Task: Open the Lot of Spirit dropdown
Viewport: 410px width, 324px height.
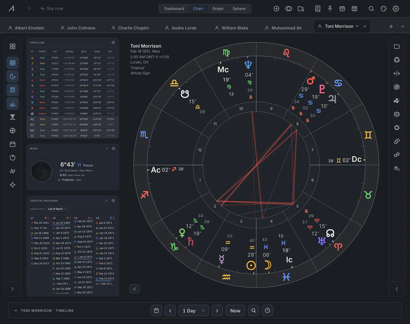Action: click(57, 209)
